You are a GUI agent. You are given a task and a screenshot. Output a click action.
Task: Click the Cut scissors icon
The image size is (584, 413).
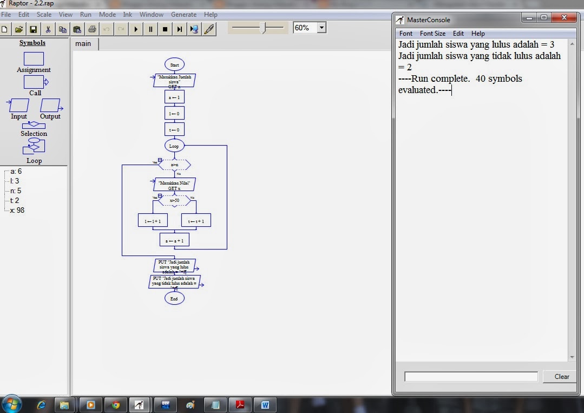pos(48,29)
